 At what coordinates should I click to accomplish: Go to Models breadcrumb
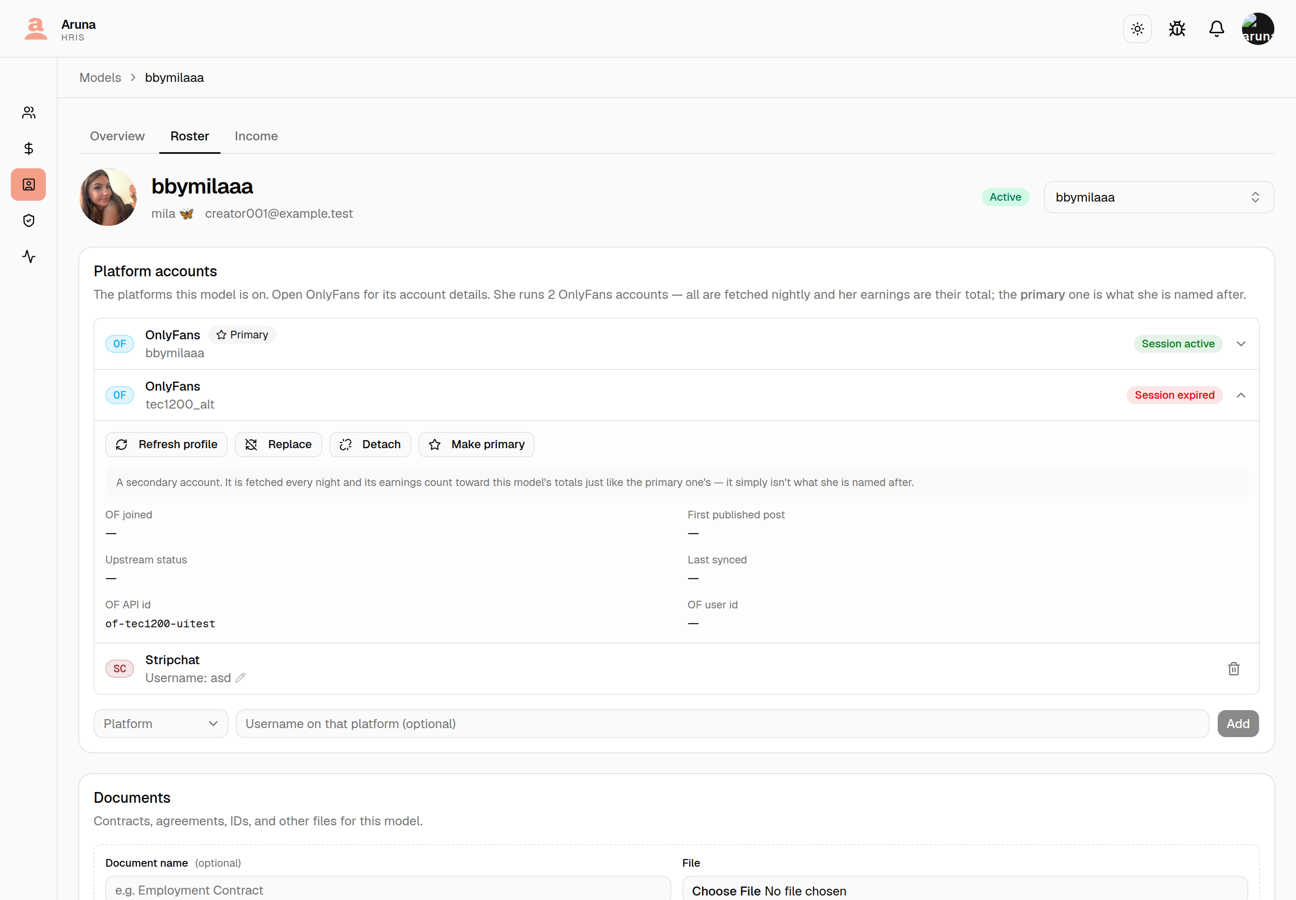point(100,78)
